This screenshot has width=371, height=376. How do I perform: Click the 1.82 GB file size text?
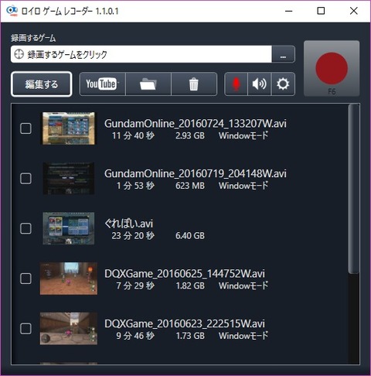(x=190, y=285)
